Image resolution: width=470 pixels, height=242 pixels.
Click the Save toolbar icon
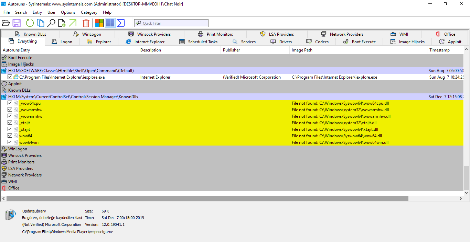tap(17, 23)
